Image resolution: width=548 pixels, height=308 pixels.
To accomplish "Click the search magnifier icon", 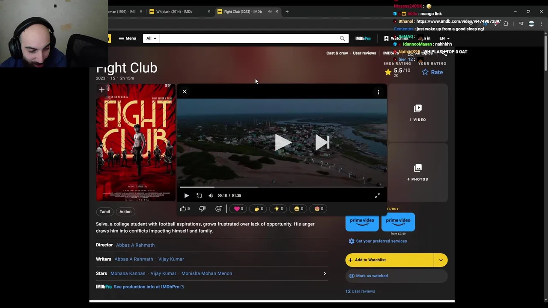I will pos(342,38).
